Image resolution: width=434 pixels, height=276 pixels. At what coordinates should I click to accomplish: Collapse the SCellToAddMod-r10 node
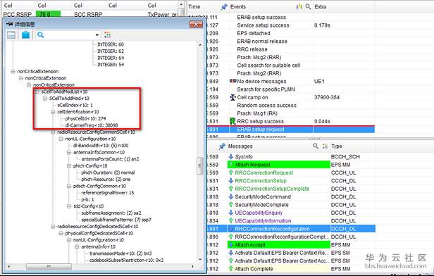coord(45,99)
